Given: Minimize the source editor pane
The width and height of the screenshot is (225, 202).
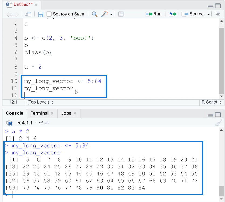Looking at the screenshot, I should click(x=210, y=6).
